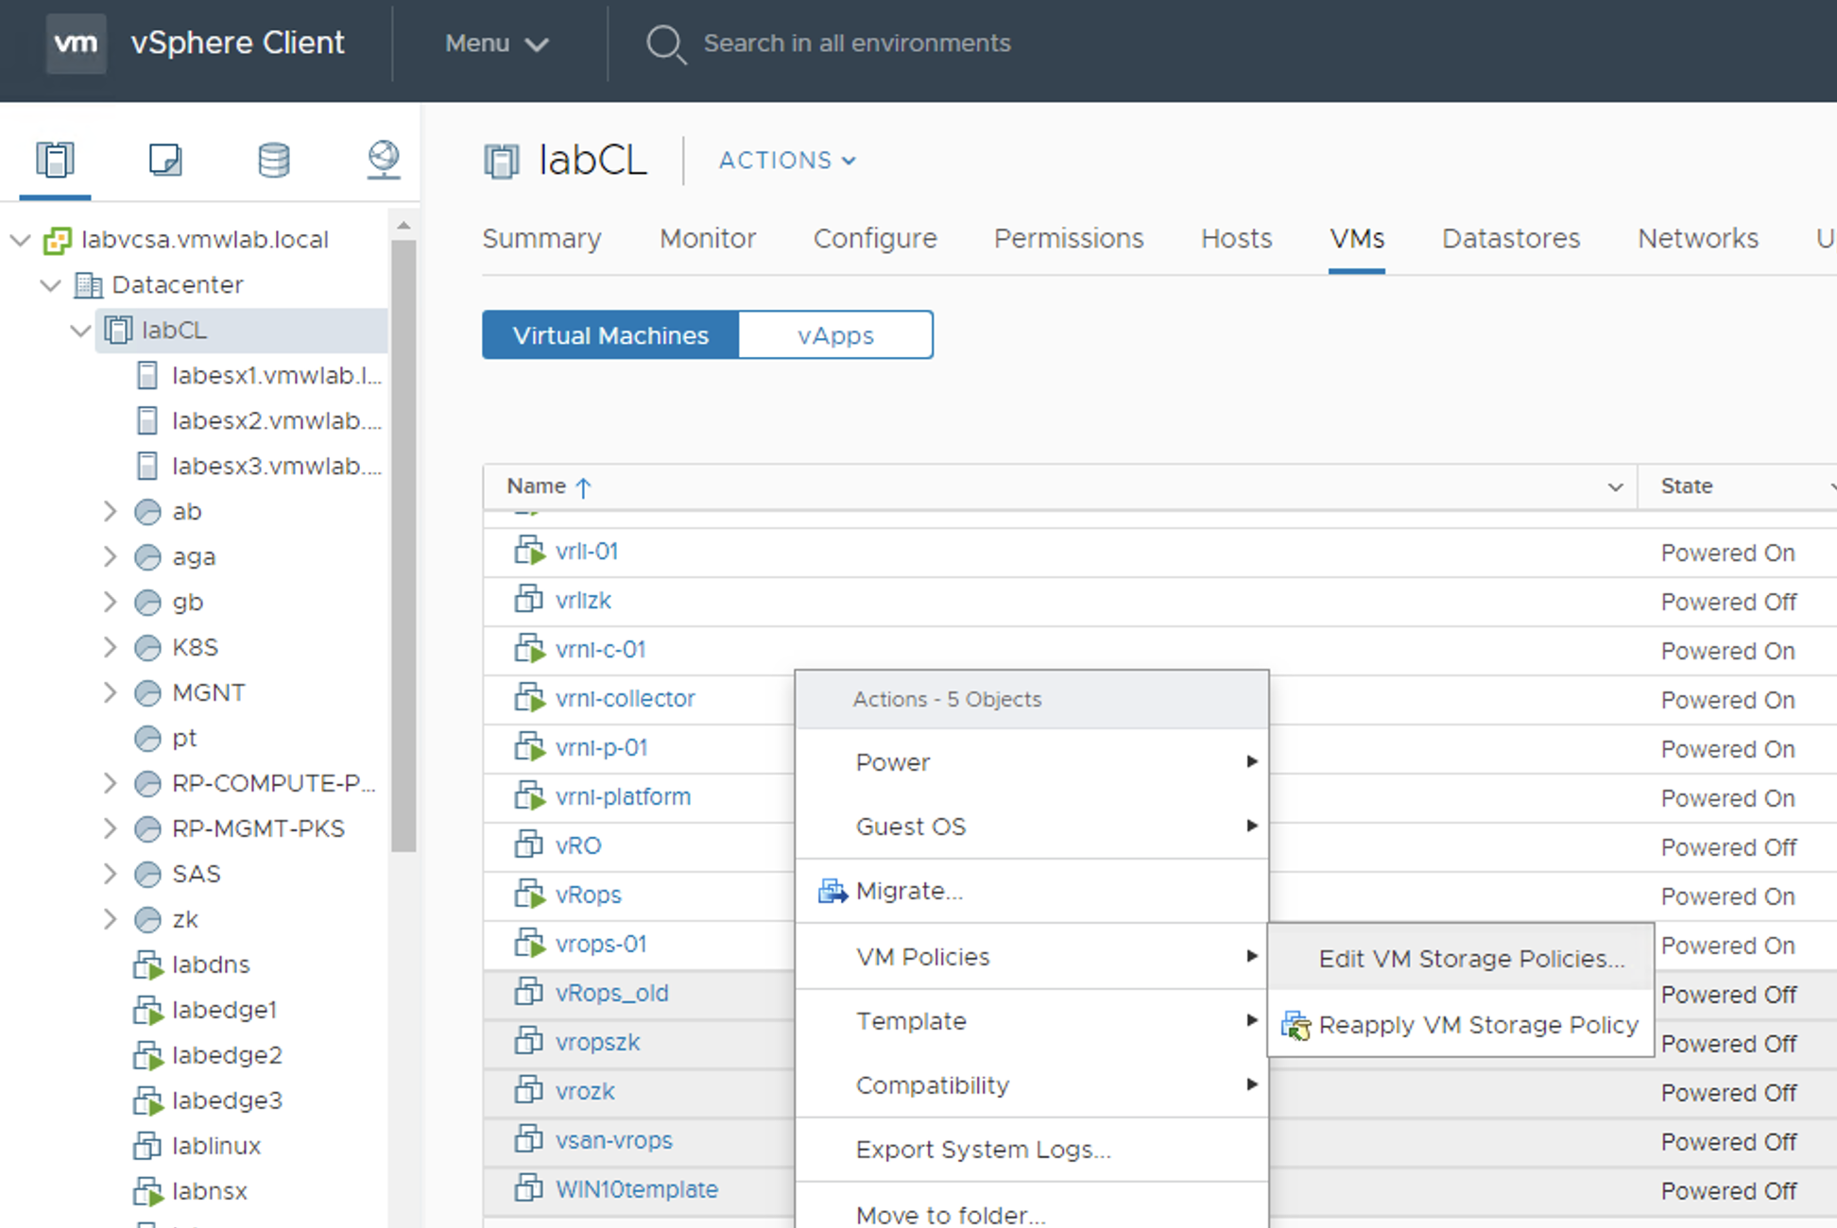Image resolution: width=1837 pixels, height=1228 pixels.
Task: Open the vsan-vrops VM link
Action: coord(614,1140)
